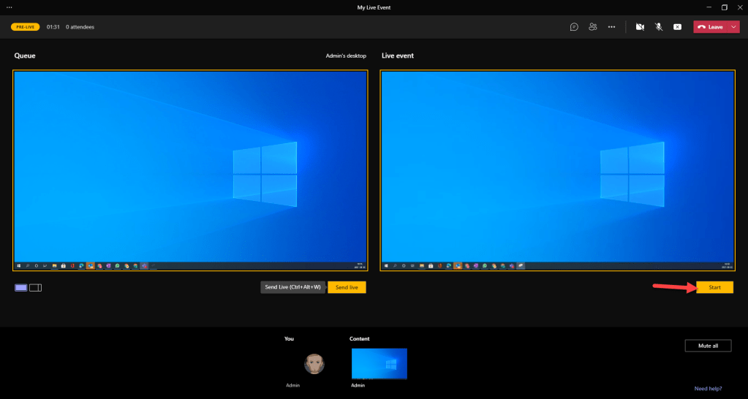748x399 pixels.
Task: Turn on the camera
Action: coord(640,27)
